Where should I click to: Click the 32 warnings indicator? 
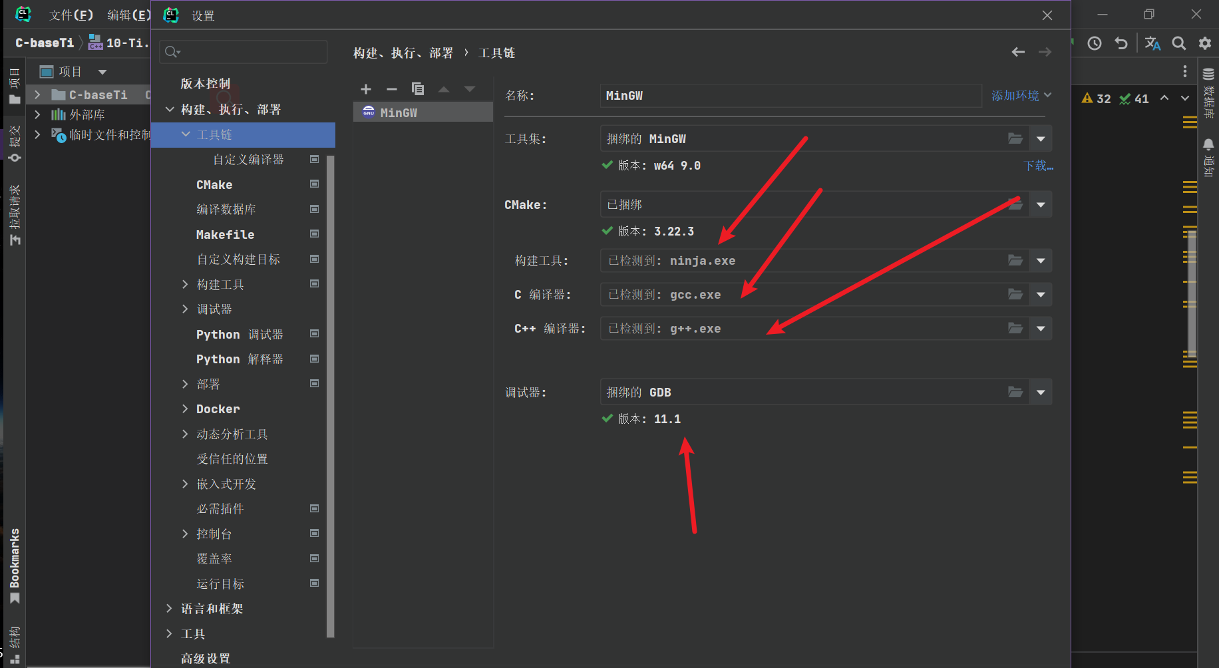[1096, 98]
